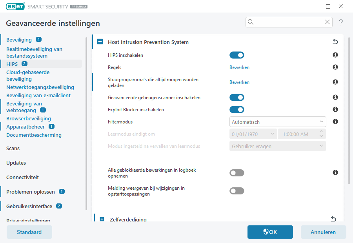Expand the Zelfverdediging section
The image size is (353, 243).
[102, 219]
